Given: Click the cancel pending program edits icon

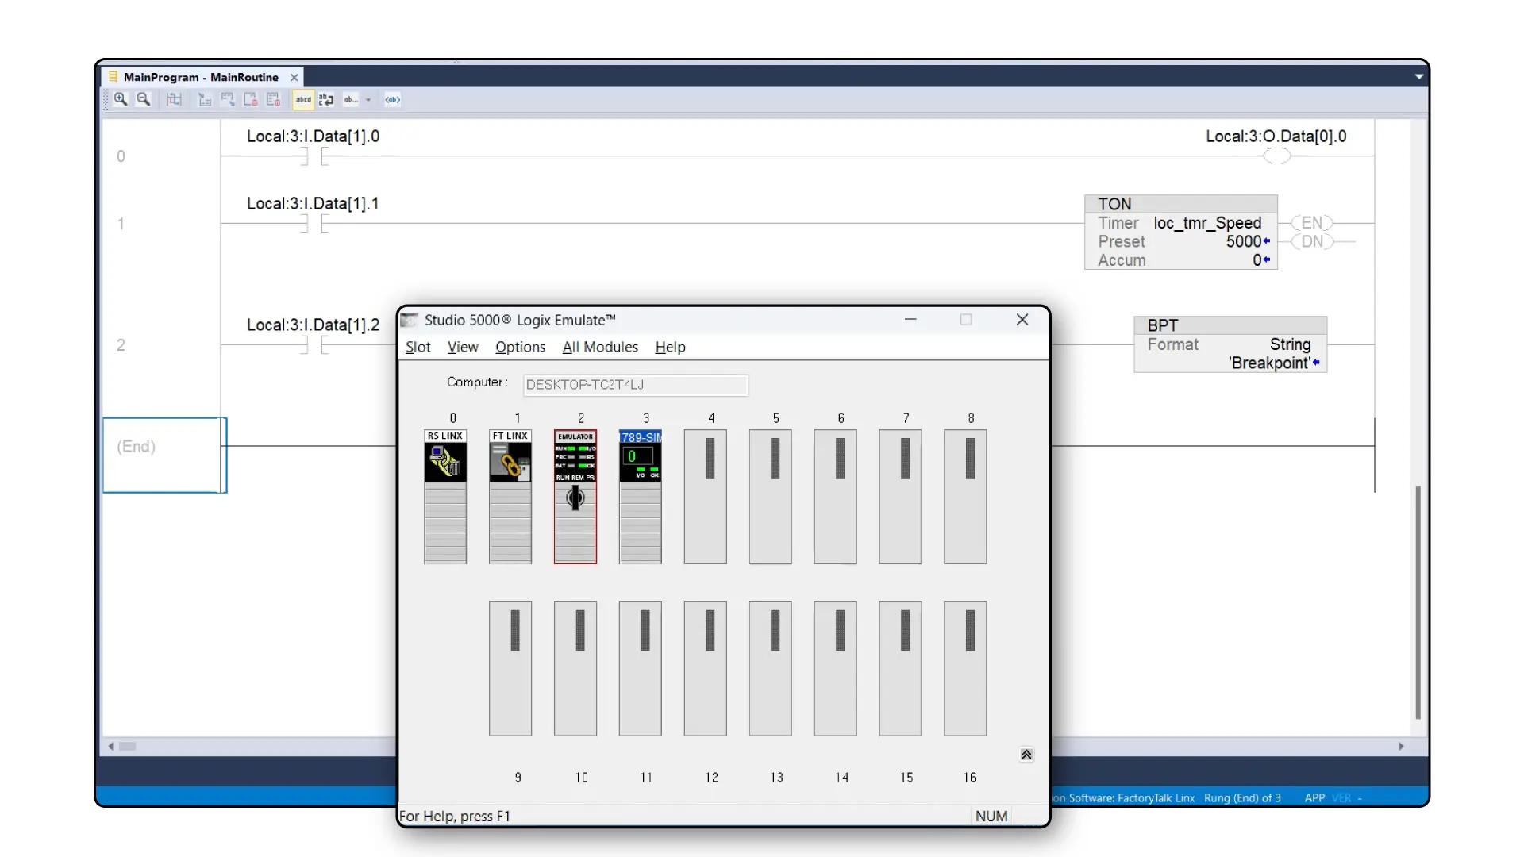Looking at the screenshot, I should point(274,99).
